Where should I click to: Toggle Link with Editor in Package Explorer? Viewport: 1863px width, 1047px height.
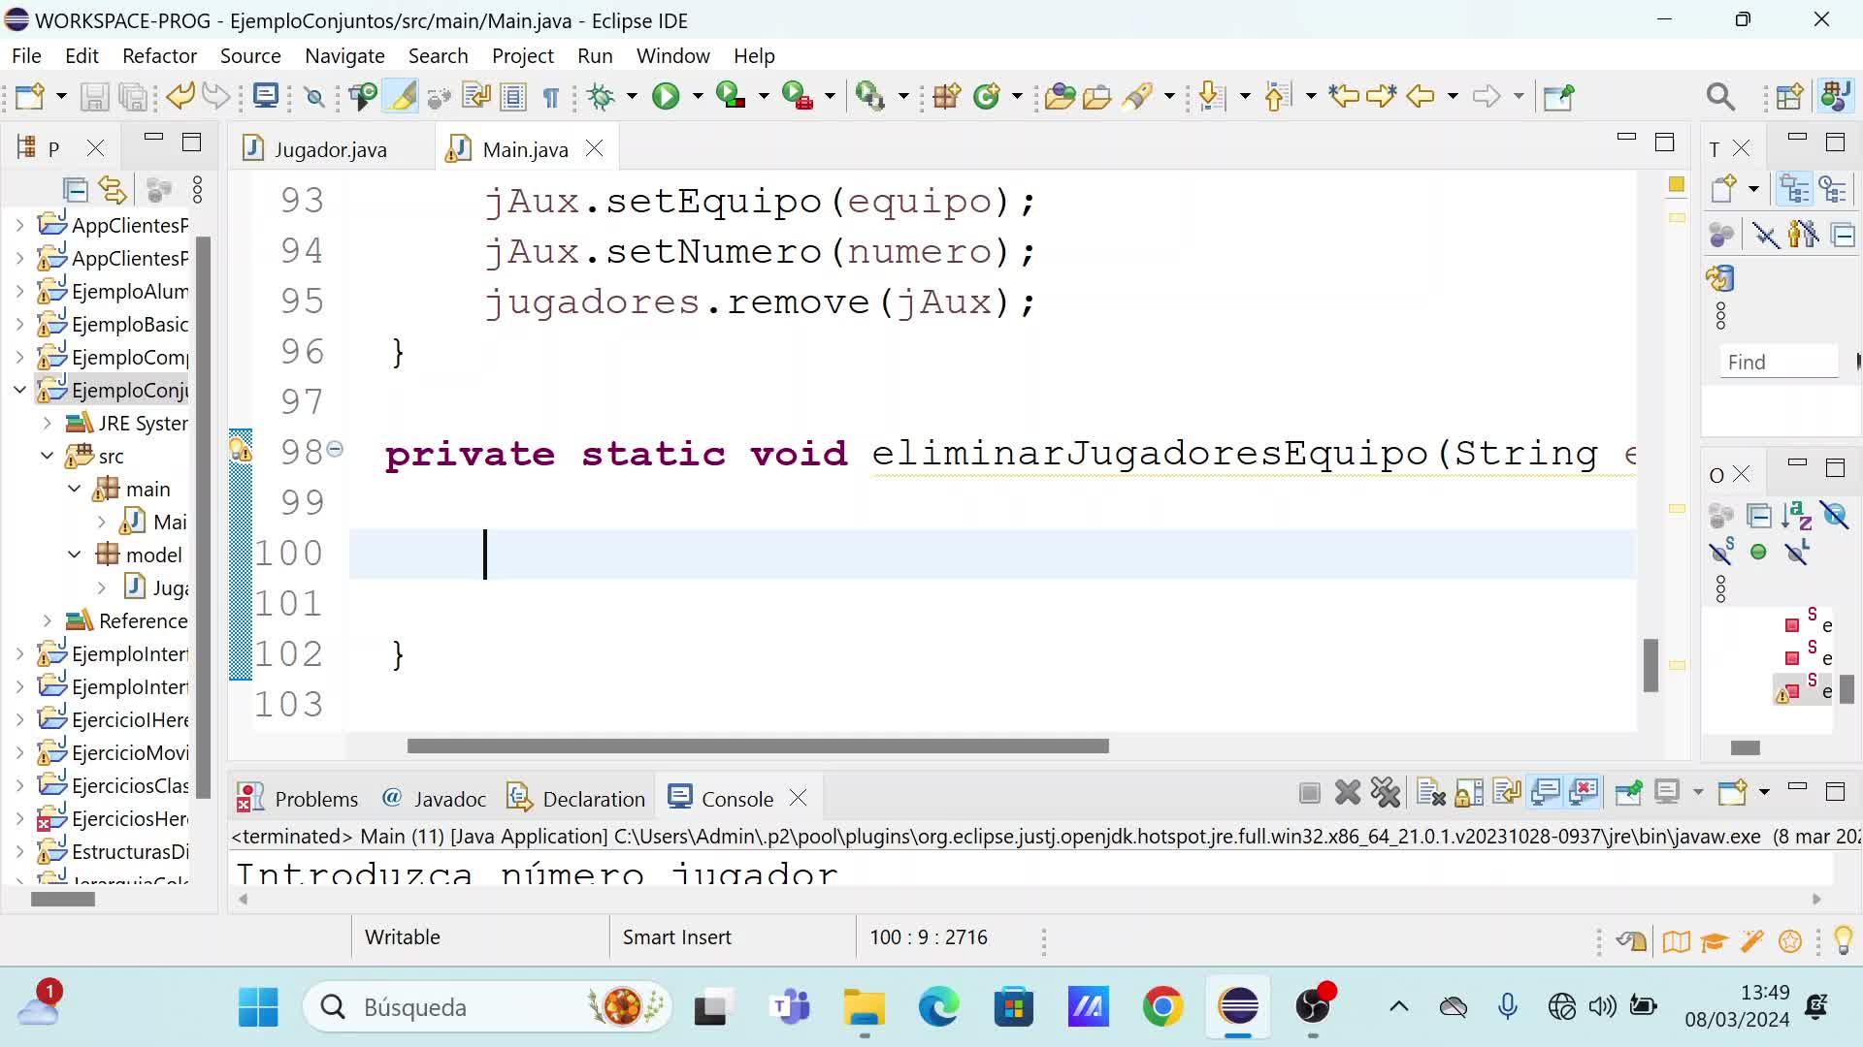coord(113,190)
